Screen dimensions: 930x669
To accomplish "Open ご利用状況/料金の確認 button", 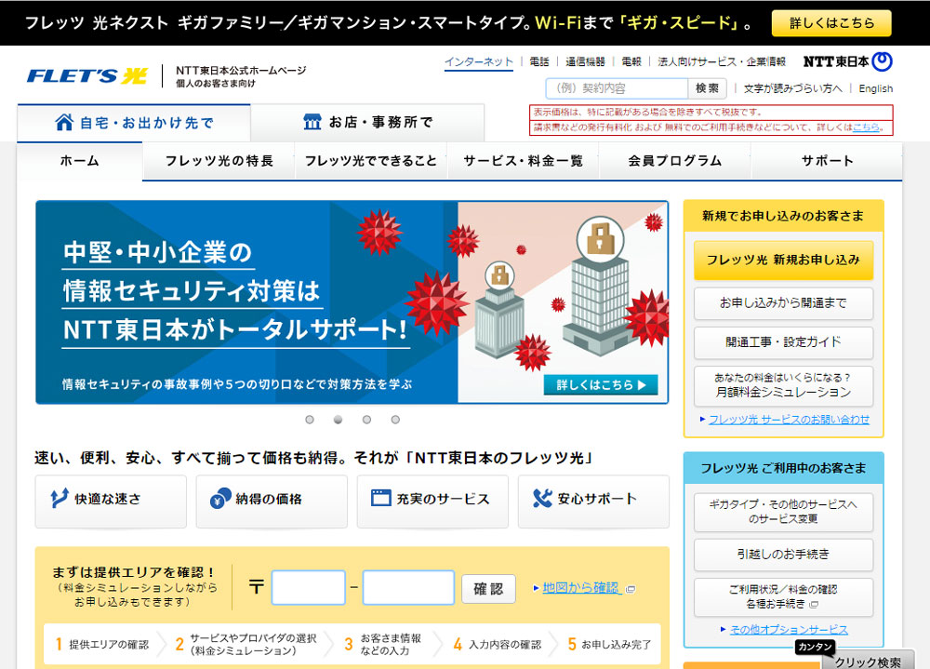I will pos(783,596).
